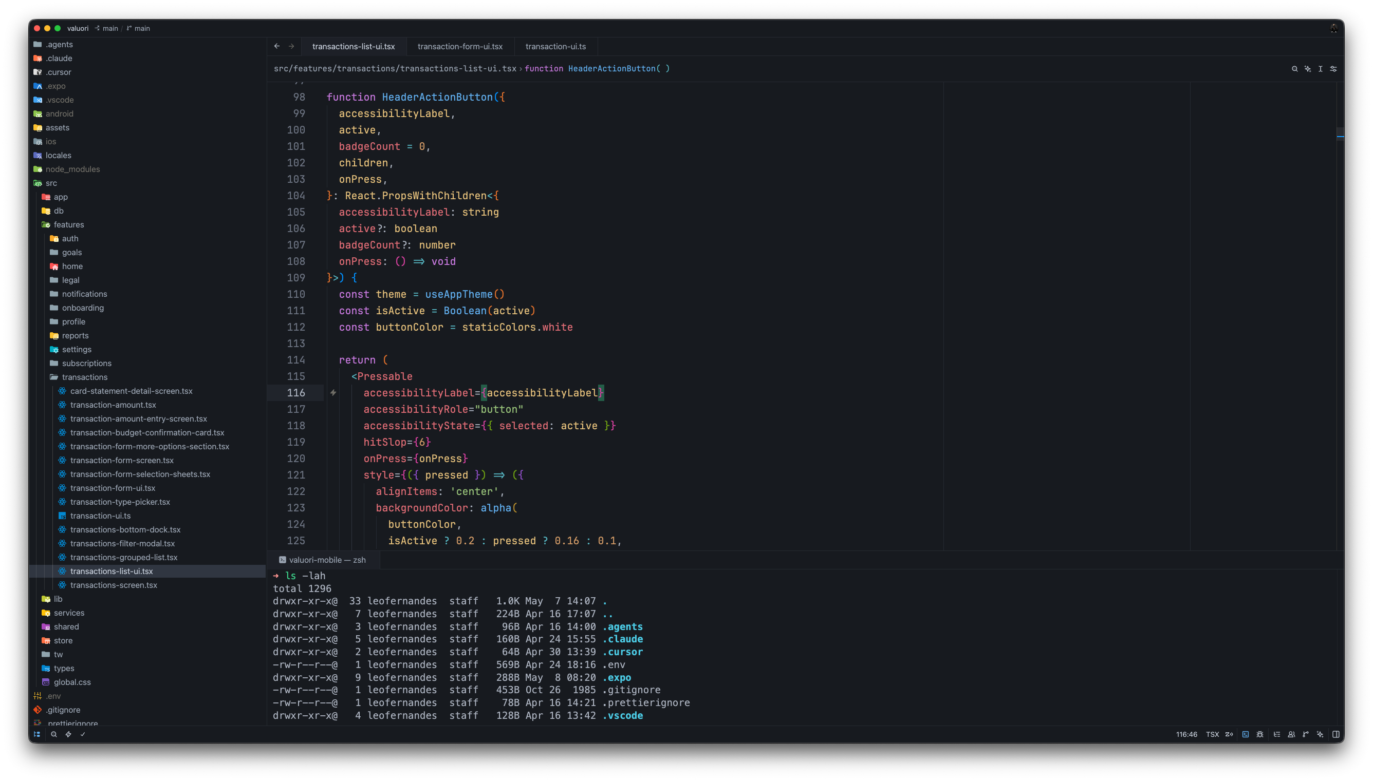Screen dimensions: 1373x781
Task: Click the checkmark diagnostics icon in status bar
Action: point(83,734)
